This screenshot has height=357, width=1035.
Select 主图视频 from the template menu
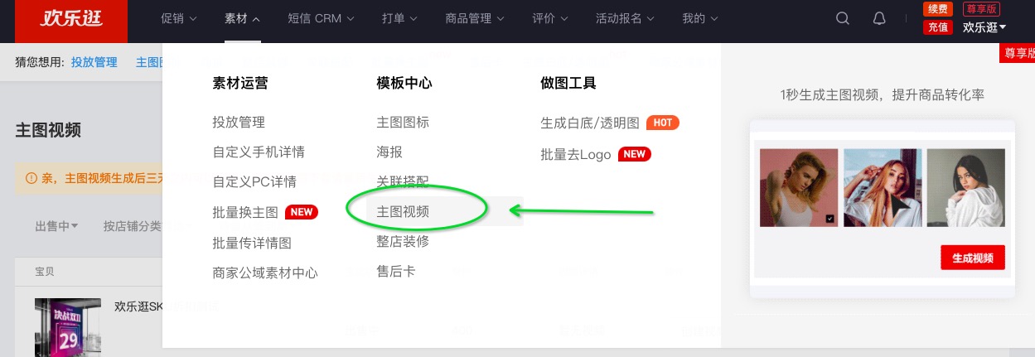tap(403, 211)
